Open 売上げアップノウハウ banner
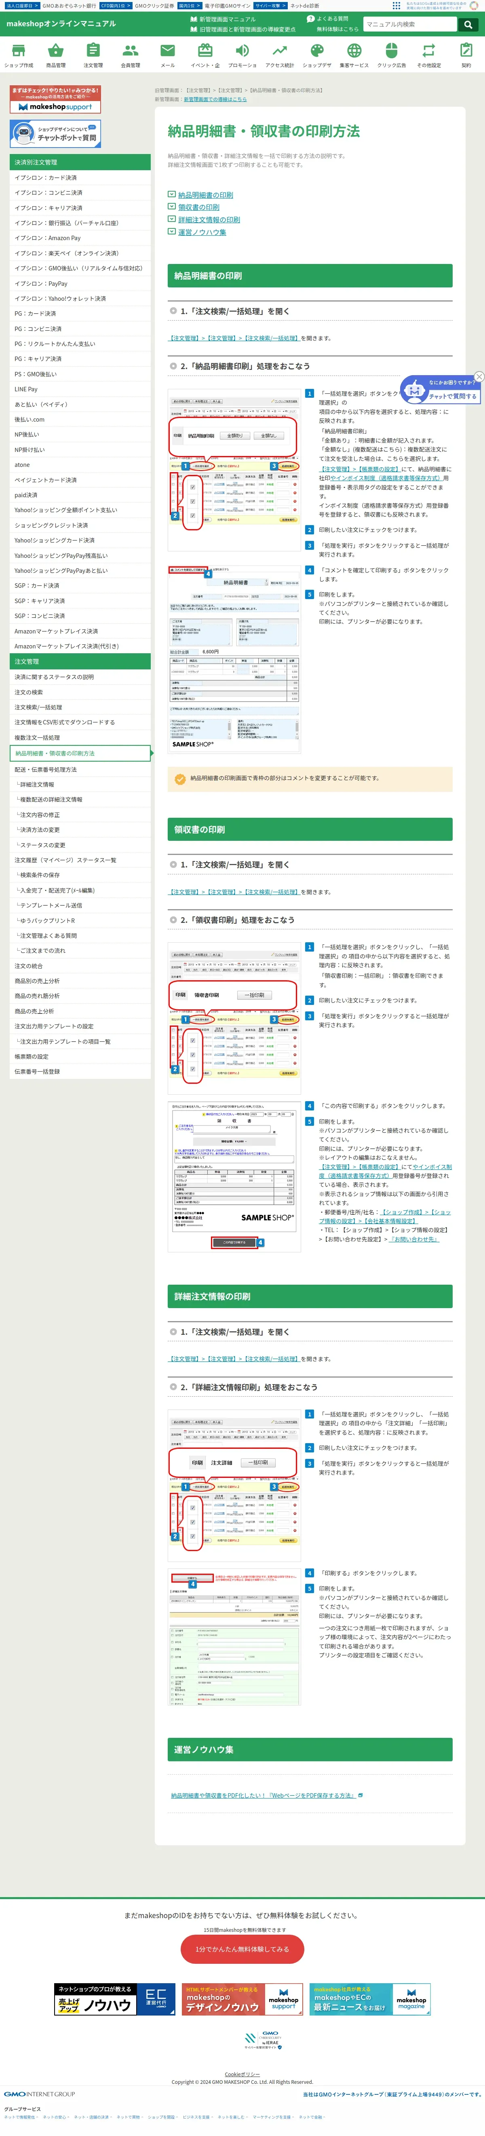Image resolution: width=485 pixels, height=2136 pixels. [114, 2000]
